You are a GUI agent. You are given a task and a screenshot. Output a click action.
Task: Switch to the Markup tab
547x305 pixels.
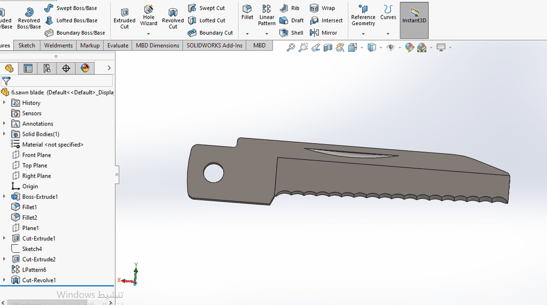90,46
